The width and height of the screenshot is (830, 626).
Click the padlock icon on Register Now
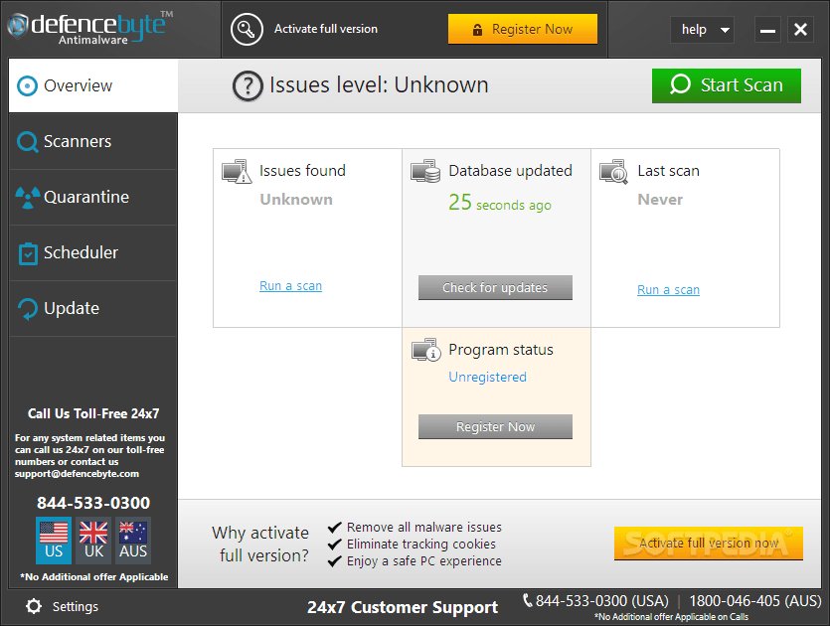(x=477, y=30)
